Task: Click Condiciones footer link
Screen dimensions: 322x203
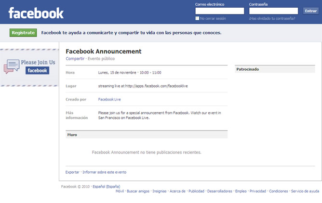Action: pyautogui.click(x=279, y=191)
